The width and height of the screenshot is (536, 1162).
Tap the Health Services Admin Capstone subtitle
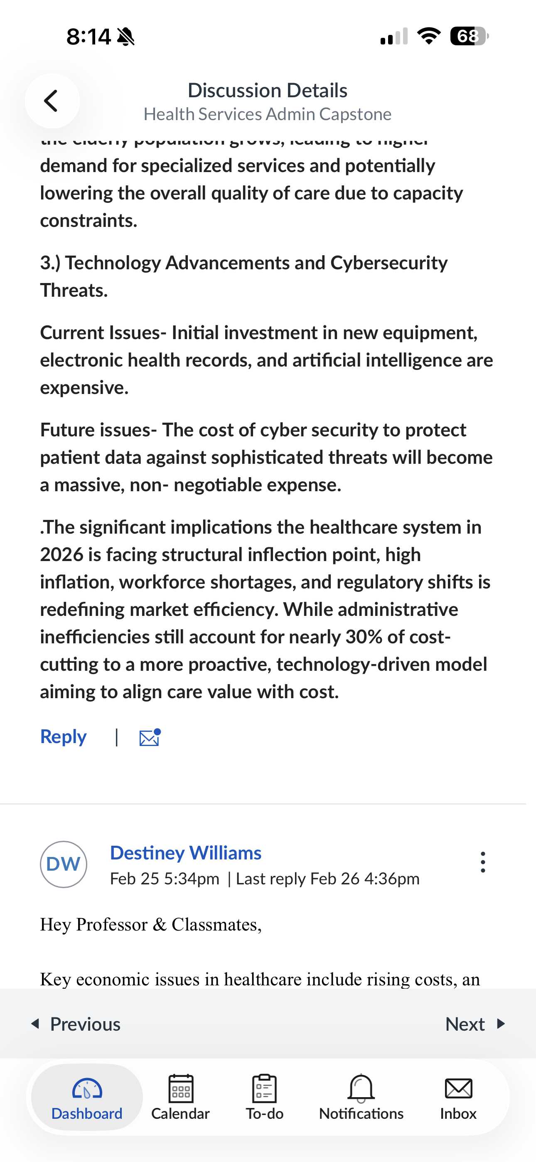pos(268,114)
